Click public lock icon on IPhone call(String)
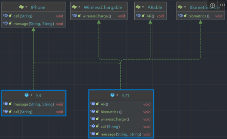The image size is (227, 139). (x=10, y=15)
